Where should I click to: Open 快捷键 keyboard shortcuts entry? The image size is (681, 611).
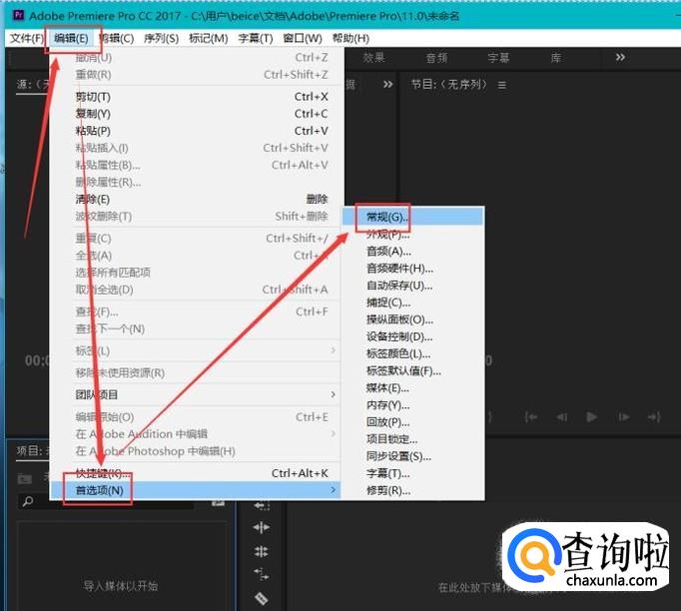(x=197, y=473)
